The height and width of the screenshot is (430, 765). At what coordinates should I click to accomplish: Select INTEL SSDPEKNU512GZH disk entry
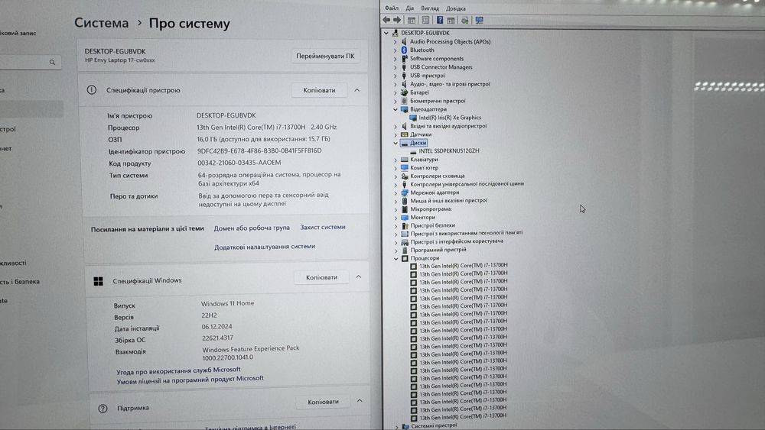[449, 151]
